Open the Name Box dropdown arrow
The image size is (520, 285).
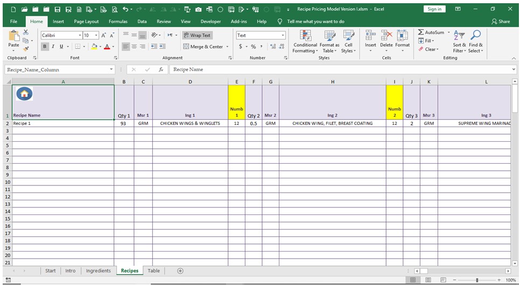point(111,69)
